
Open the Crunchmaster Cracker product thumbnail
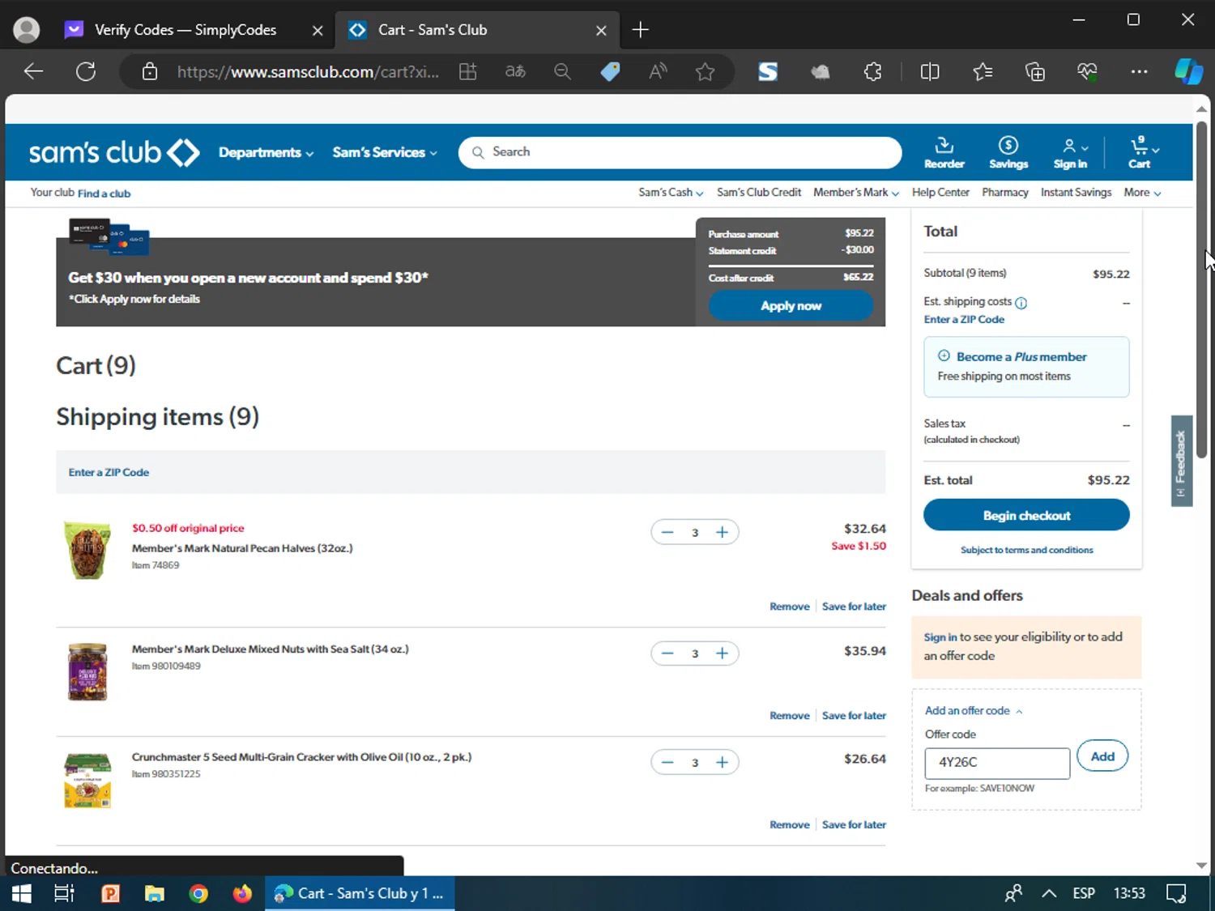[x=87, y=781]
